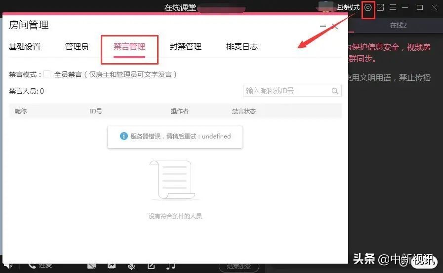Click the whiteboard edit icon in bottom toolbar
The width and height of the screenshot is (443, 273).
click(151, 266)
